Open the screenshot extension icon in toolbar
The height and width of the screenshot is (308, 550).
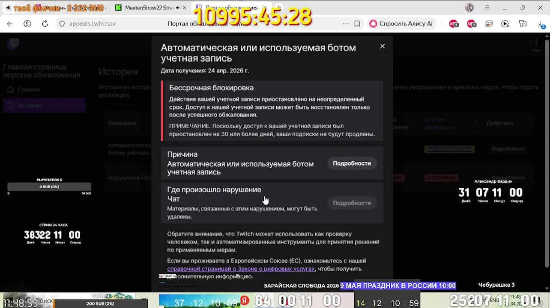click(x=489, y=24)
